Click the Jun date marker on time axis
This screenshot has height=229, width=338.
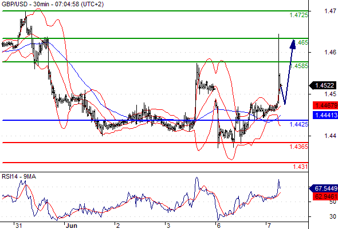point(72,226)
